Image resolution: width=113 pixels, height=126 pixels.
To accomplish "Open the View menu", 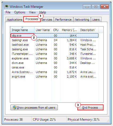I will tap(32, 12).
